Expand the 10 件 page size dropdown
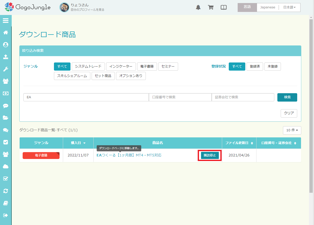Screen dimensions: 314x225 [x=292, y=130]
